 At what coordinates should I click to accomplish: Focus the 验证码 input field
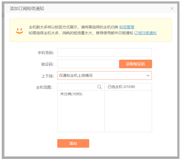[88, 64]
